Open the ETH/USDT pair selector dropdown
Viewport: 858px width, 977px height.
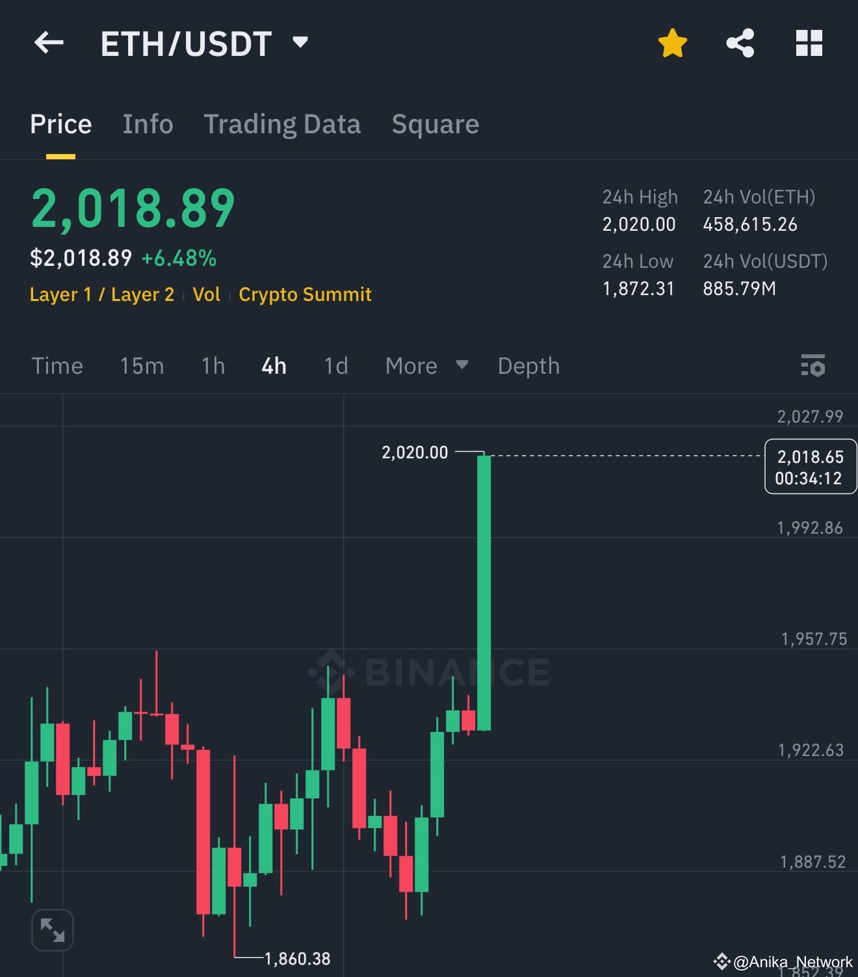pyautogui.click(x=300, y=42)
